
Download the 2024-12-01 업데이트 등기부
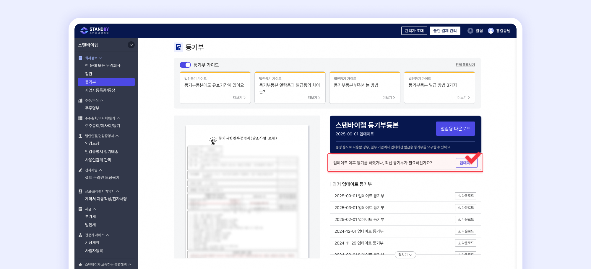(x=466, y=231)
